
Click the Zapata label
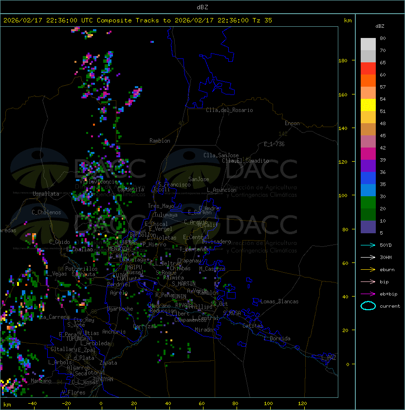tap(108, 363)
